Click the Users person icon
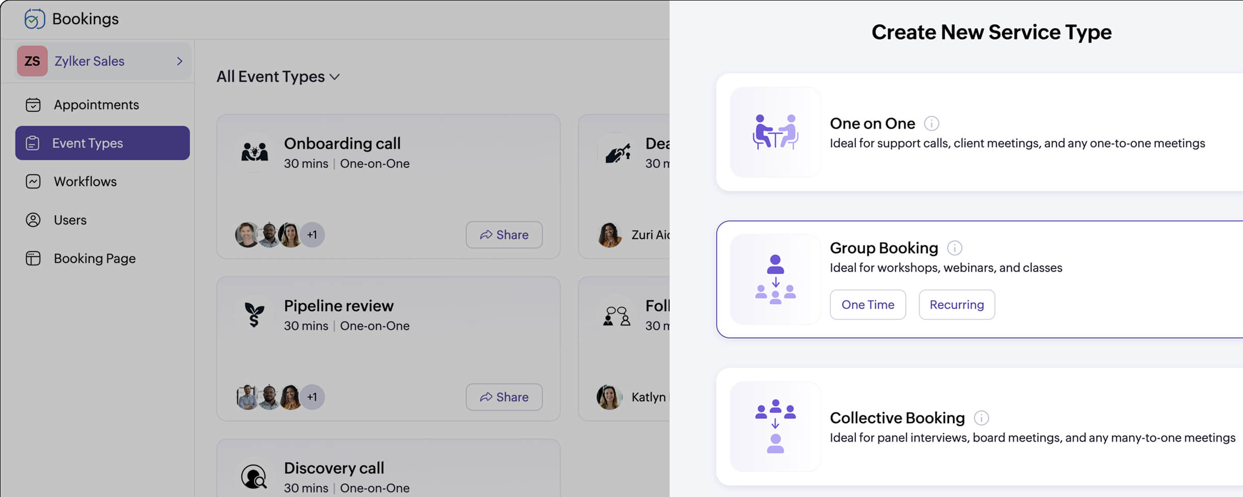 tap(33, 220)
